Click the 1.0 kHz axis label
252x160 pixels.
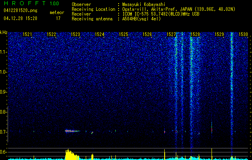pyautogui.click(x=3, y=72)
